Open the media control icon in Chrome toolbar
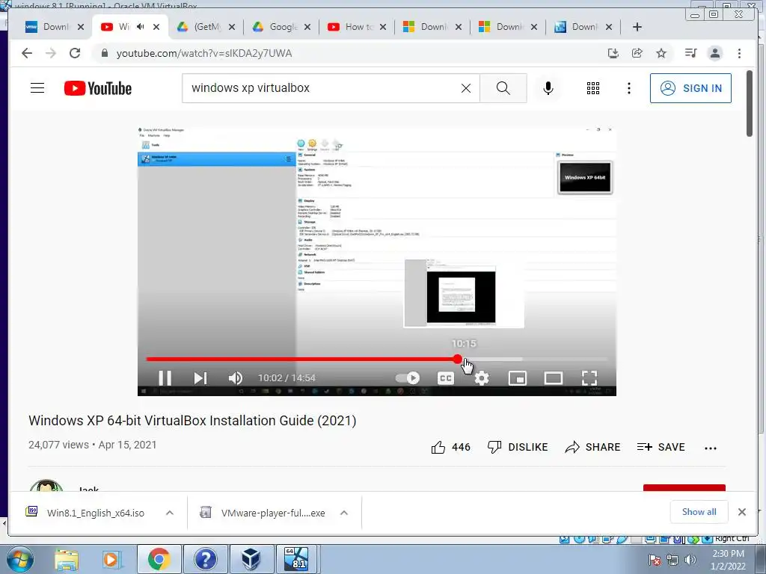 point(690,53)
